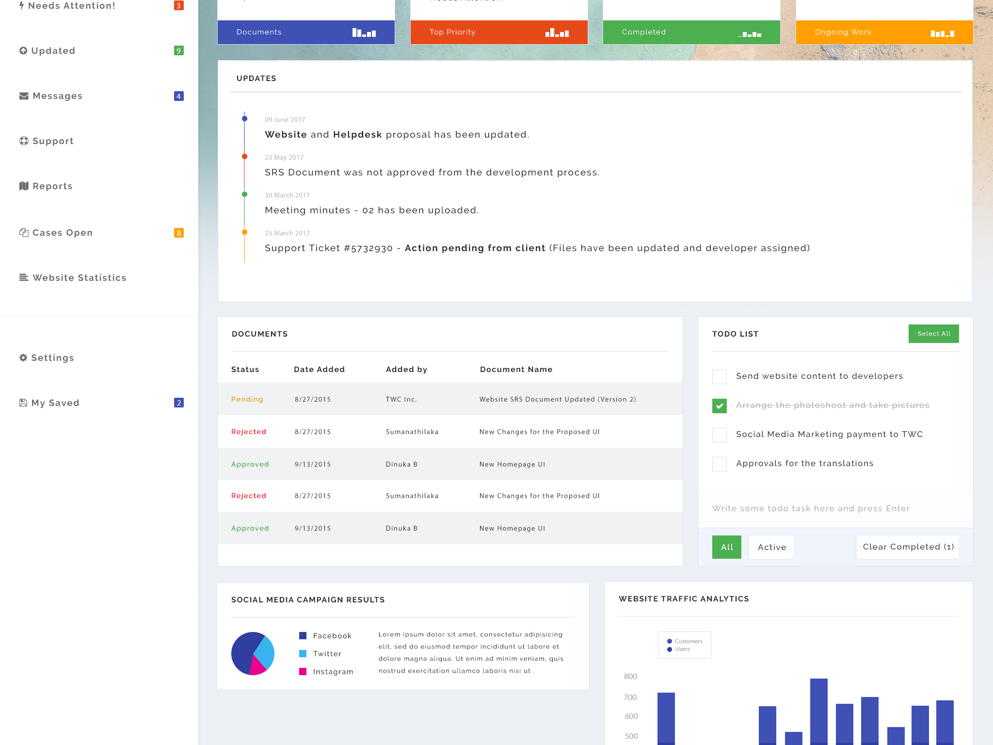The width and height of the screenshot is (993, 745).
Task: Show All todo items filter
Action: click(727, 547)
